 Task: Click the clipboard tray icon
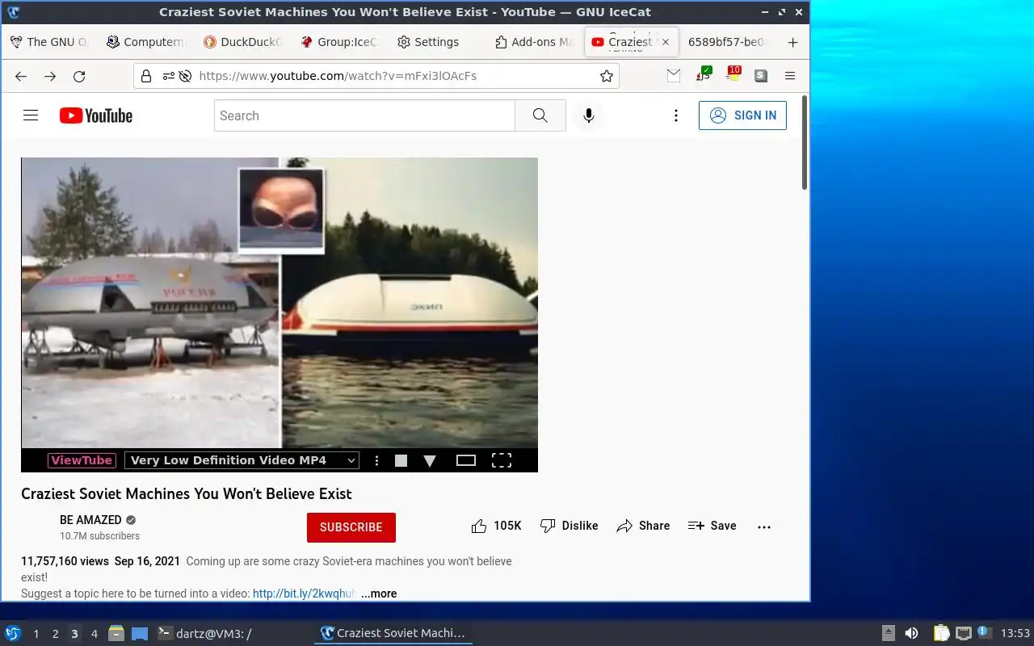coord(941,633)
